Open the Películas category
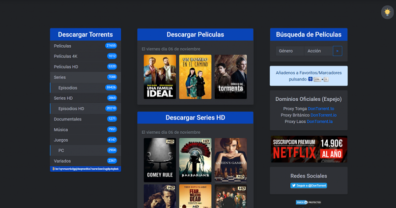Viewport: 396px width, 208px height. 85,46
